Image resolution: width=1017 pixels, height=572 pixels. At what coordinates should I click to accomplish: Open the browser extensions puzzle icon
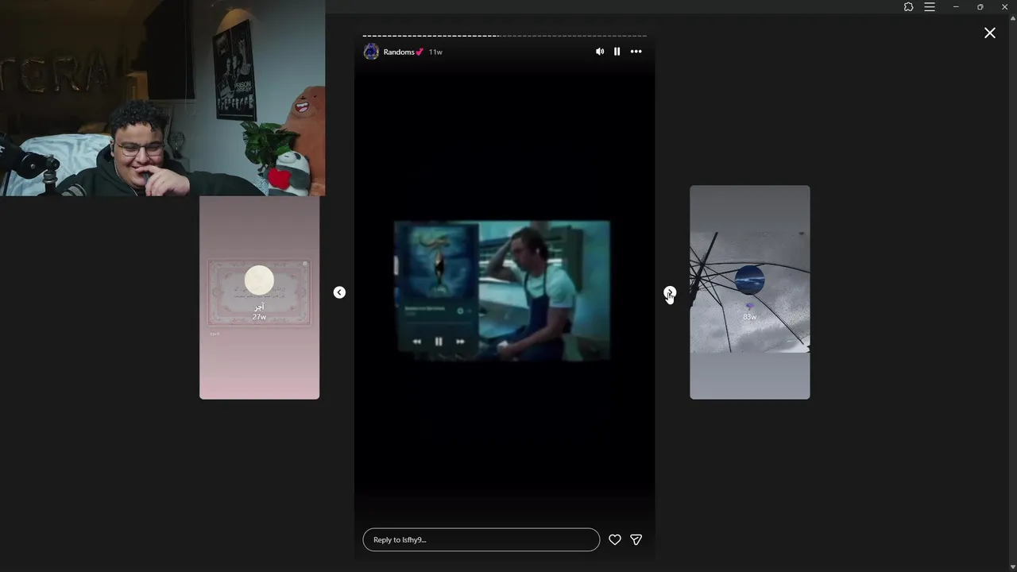click(x=908, y=6)
